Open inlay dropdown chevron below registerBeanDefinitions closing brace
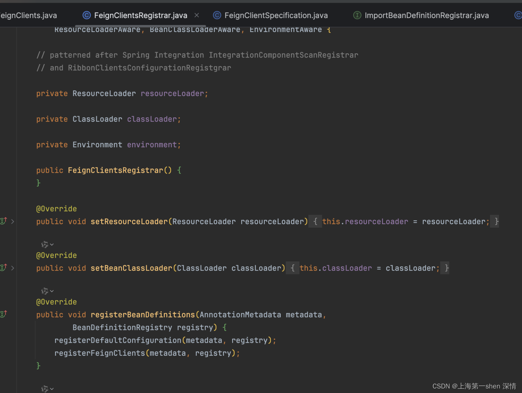The height and width of the screenshot is (393, 522). pyautogui.click(x=52, y=389)
